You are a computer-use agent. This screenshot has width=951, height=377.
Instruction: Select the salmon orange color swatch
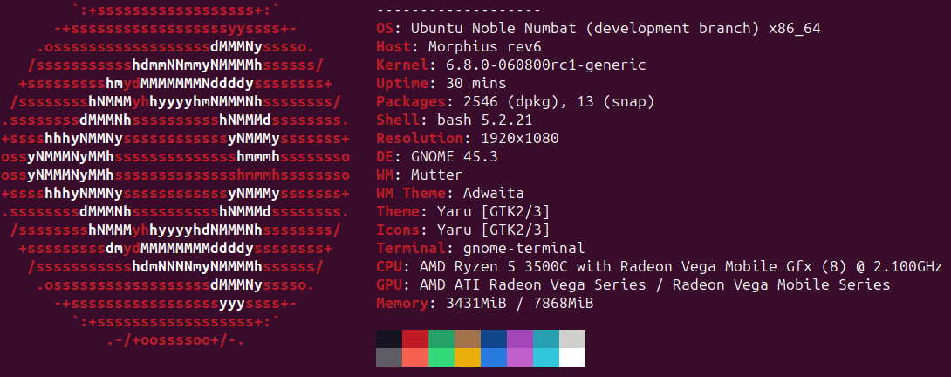414,357
